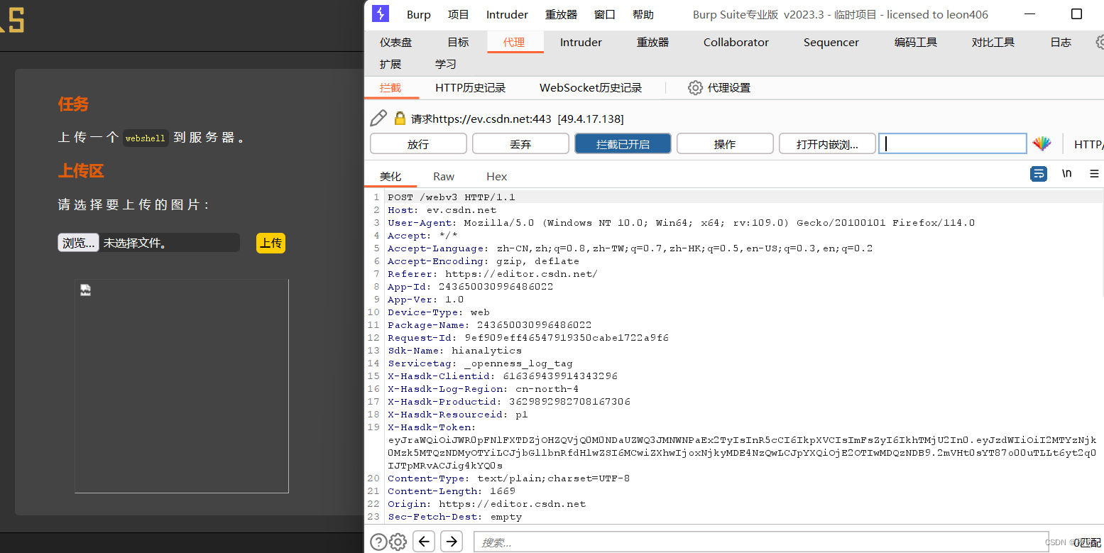This screenshot has height=553, width=1104.
Task: Toggle the 拦截已开启 intercept button
Action: click(623, 143)
